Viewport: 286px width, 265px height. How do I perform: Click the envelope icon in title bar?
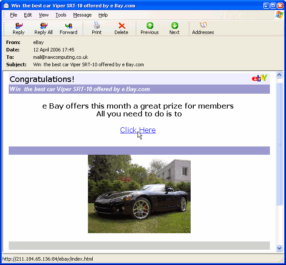click(6, 6)
